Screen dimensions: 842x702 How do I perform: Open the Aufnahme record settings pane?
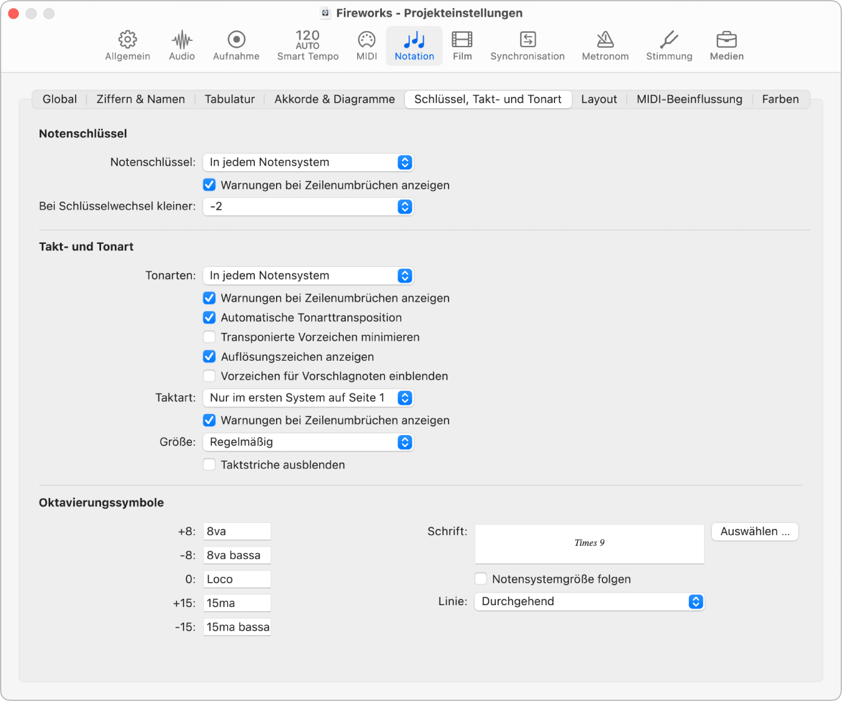pyautogui.click(x=236, y=46)
